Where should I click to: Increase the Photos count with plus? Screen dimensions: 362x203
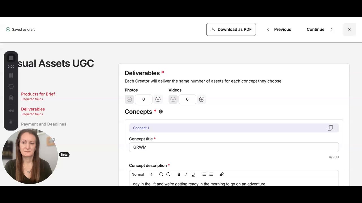(158, 99)
